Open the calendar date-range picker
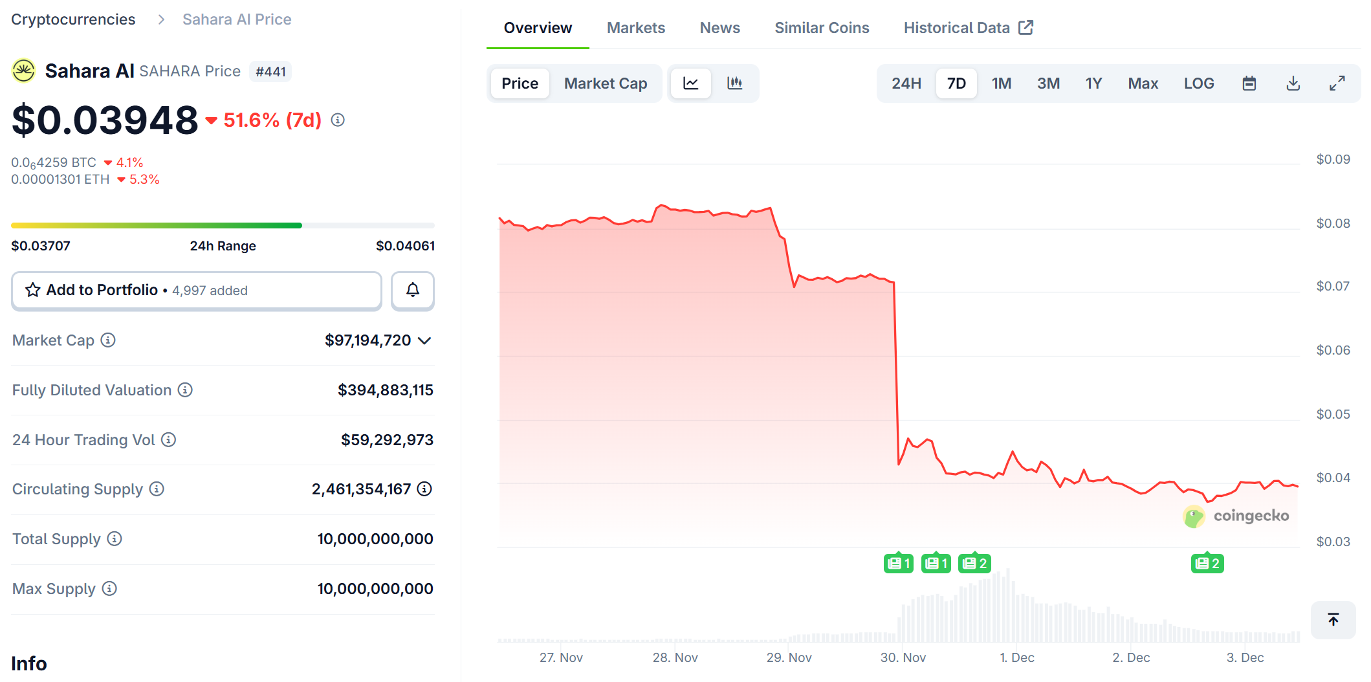Viewport: 1371px width, 682px height. click(x=1248, y=83)
